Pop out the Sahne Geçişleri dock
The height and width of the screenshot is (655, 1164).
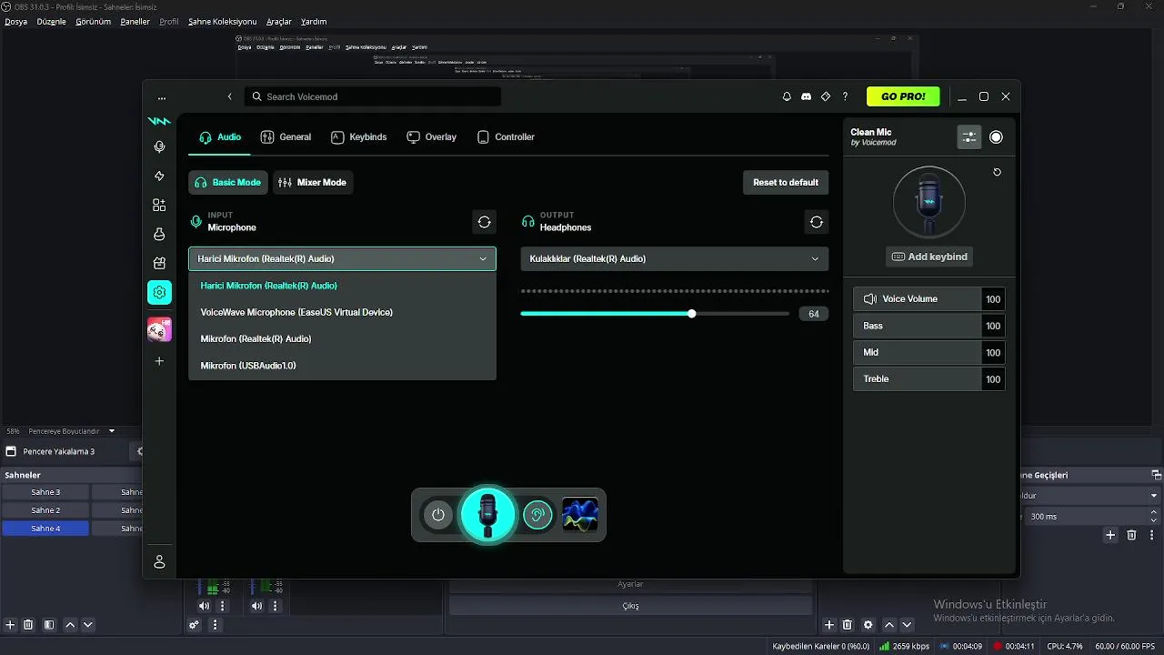tap(1156, 475)
